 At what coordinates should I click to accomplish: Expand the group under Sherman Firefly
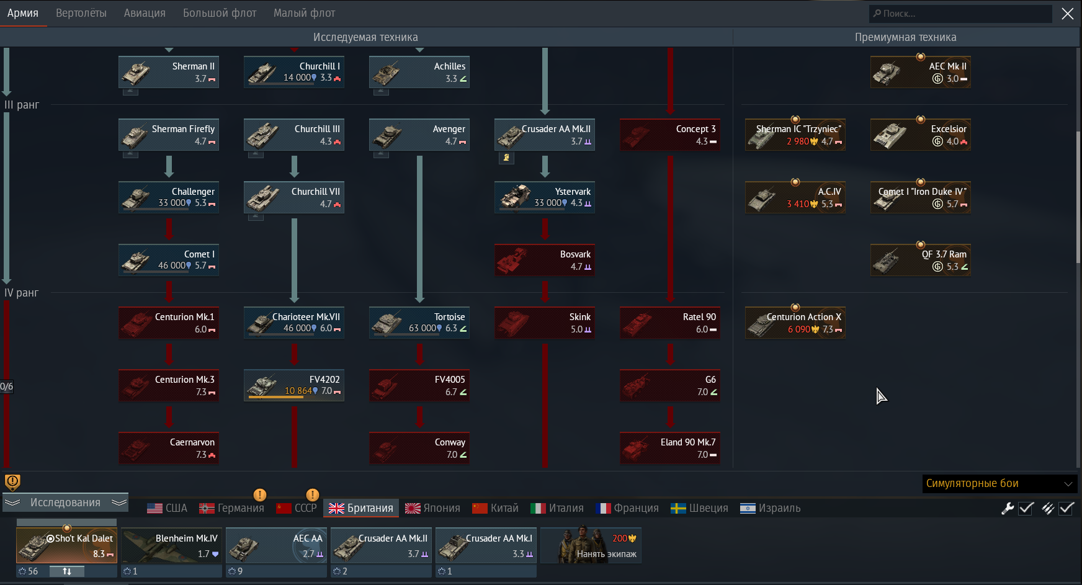pos(130,154)
